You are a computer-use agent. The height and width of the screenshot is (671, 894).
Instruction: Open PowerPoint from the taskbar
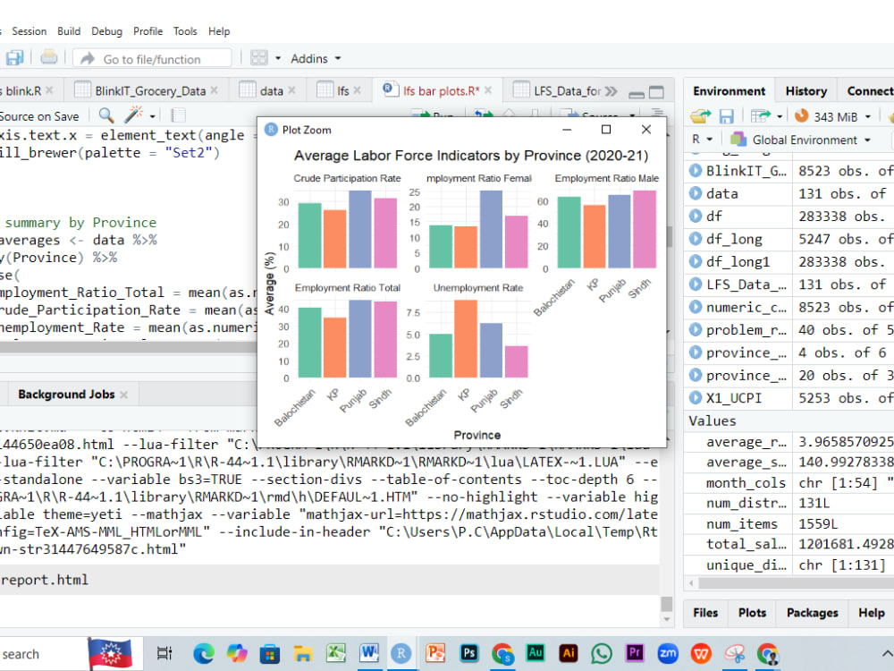(435, 653)
